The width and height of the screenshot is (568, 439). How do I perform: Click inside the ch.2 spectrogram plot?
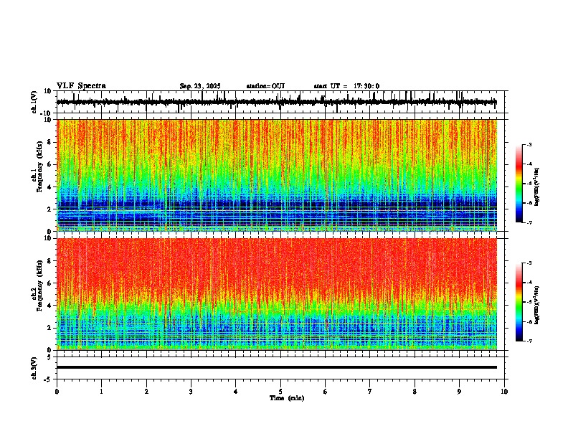point(276,294)
